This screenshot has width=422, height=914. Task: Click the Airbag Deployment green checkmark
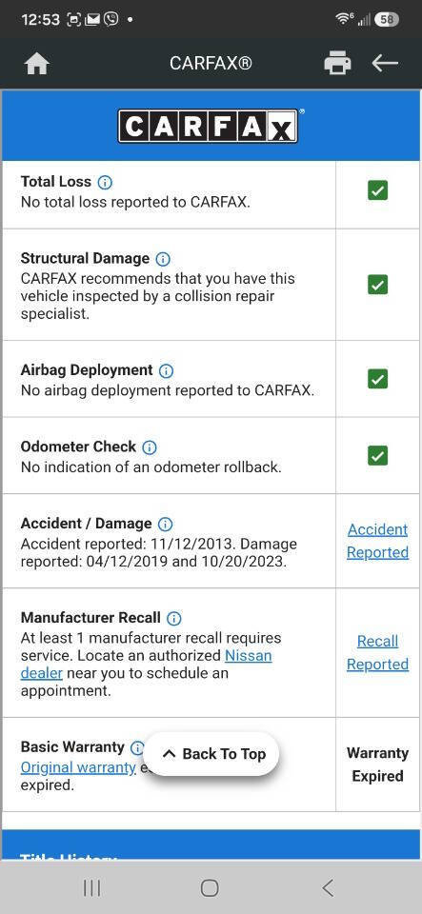point(377,379)
